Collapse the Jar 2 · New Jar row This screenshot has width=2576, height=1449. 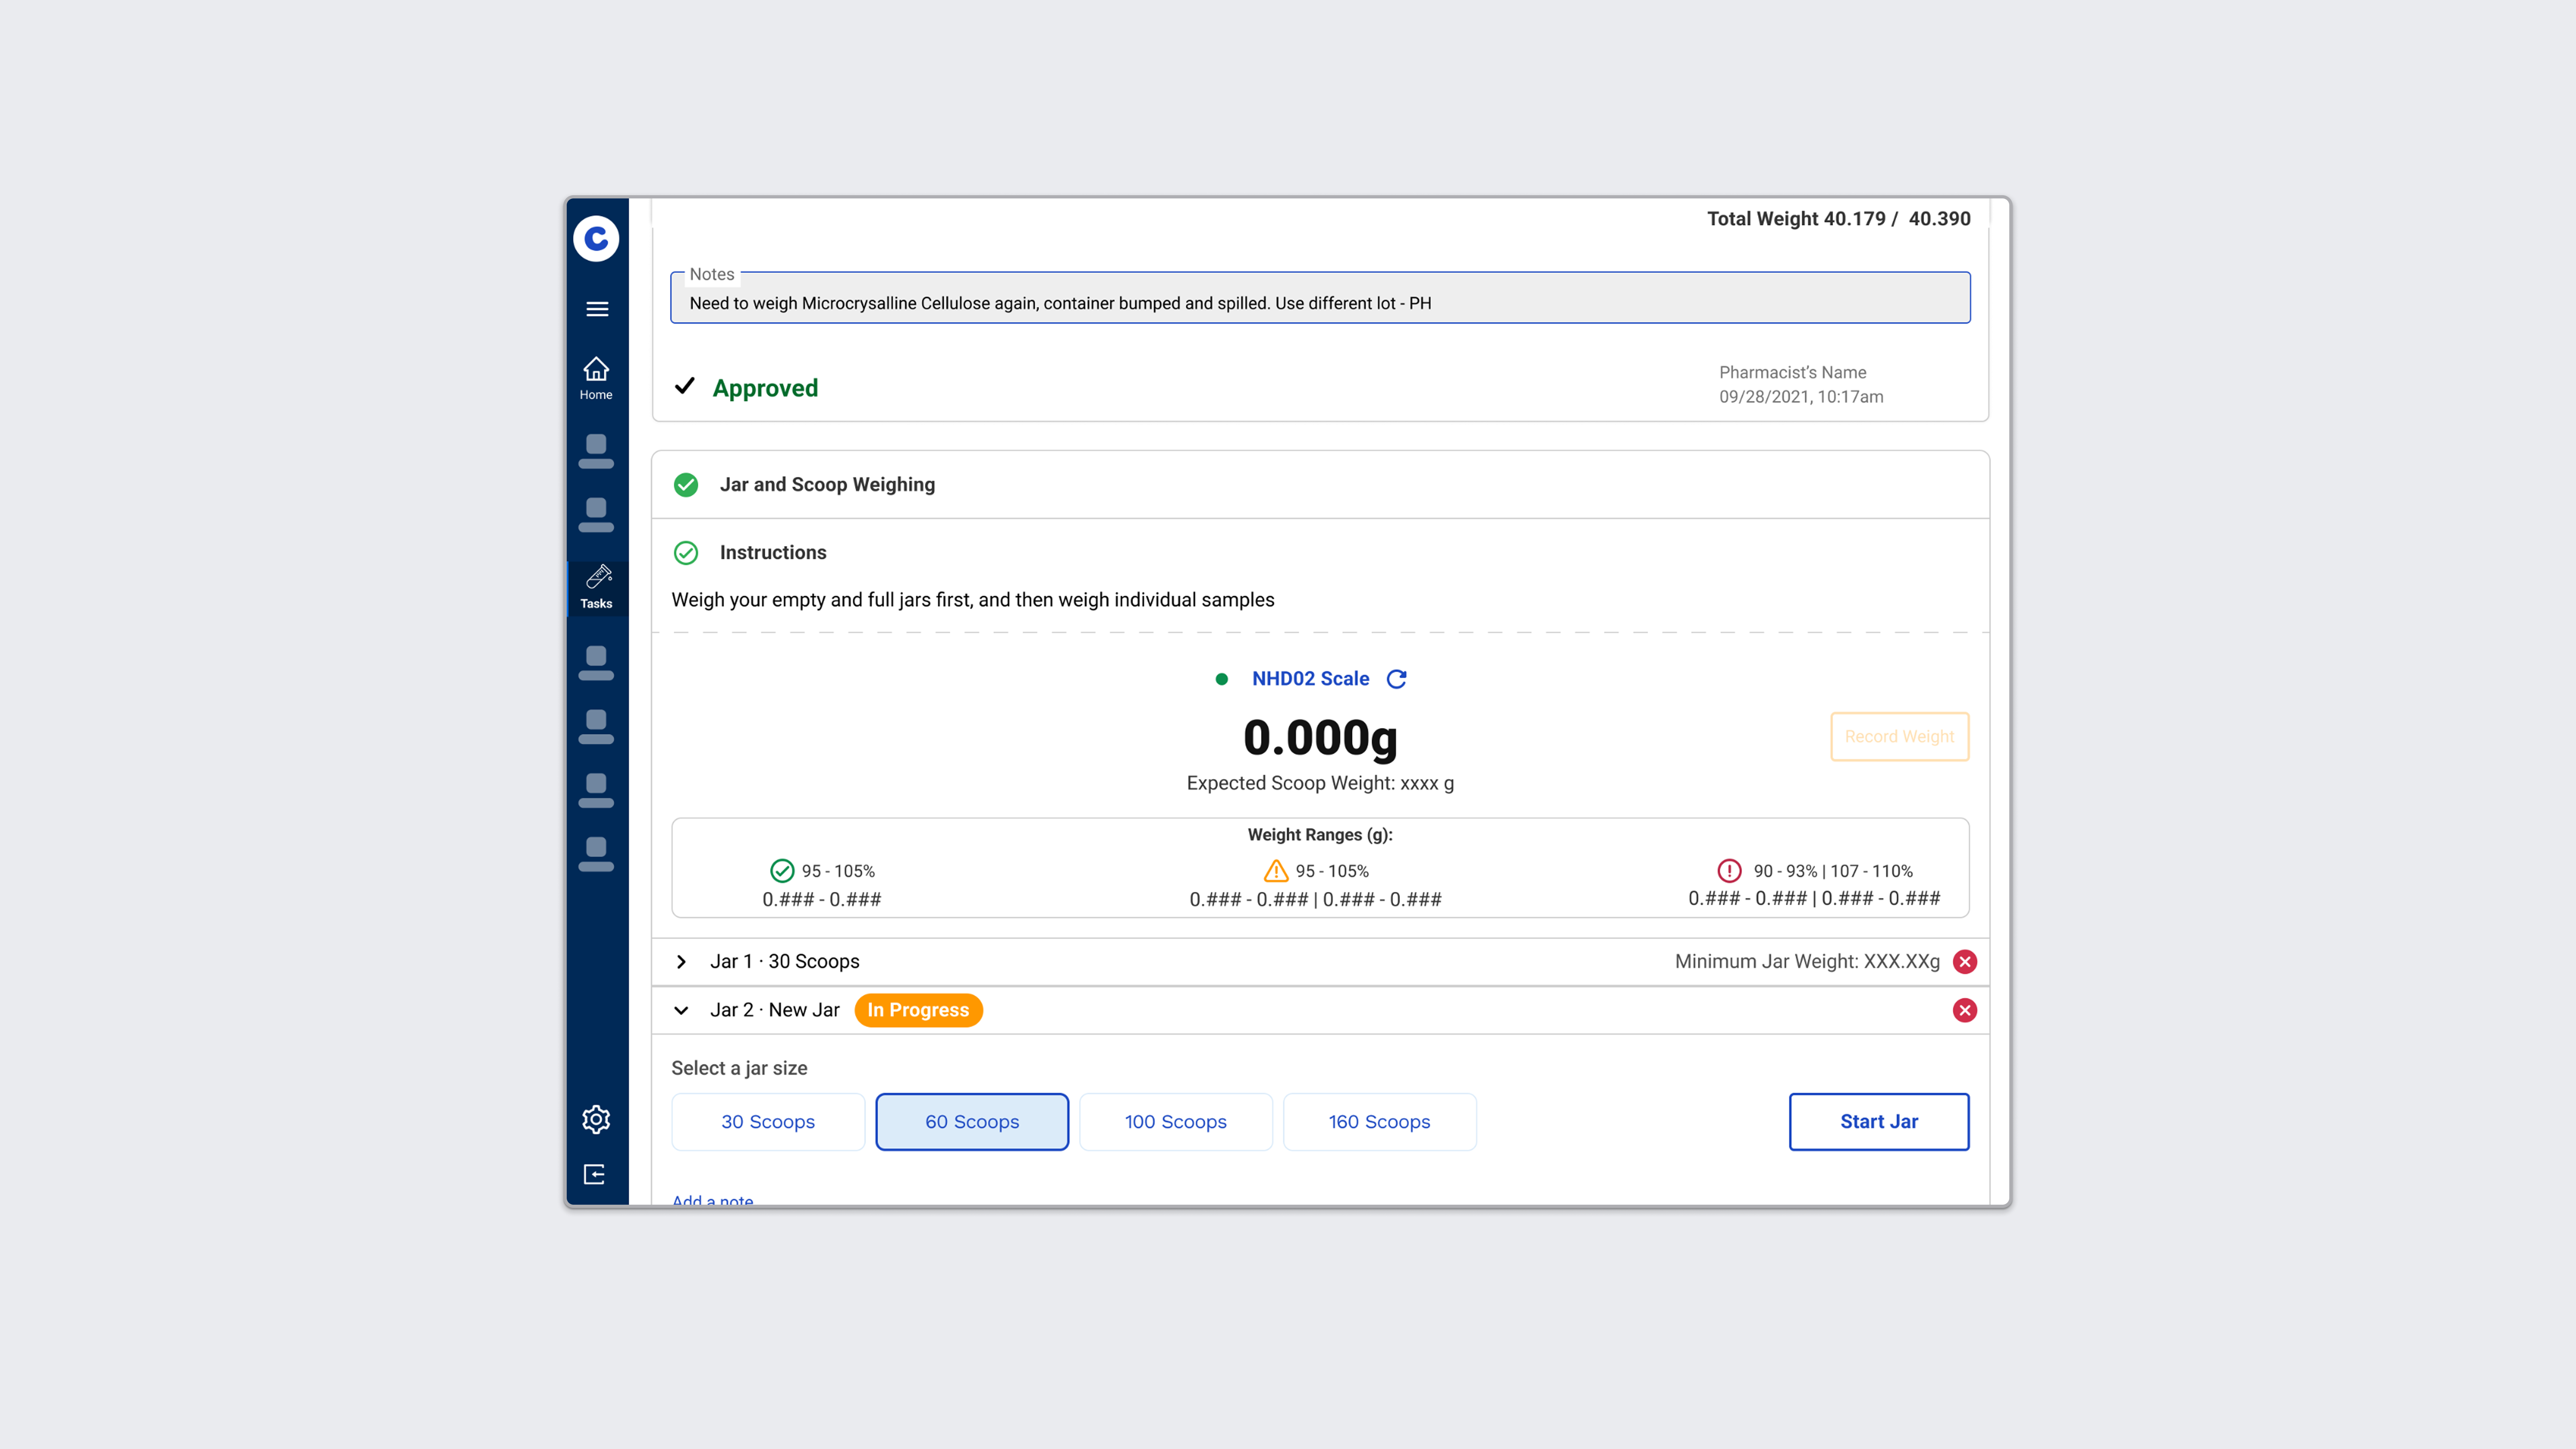coord(682,1010)
